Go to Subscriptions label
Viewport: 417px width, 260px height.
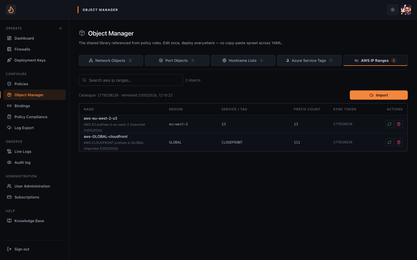27,197
